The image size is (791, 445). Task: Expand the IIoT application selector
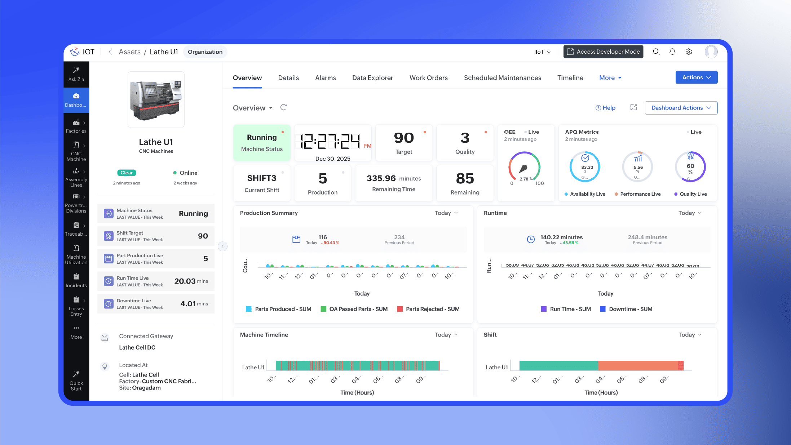pos(542,52)
